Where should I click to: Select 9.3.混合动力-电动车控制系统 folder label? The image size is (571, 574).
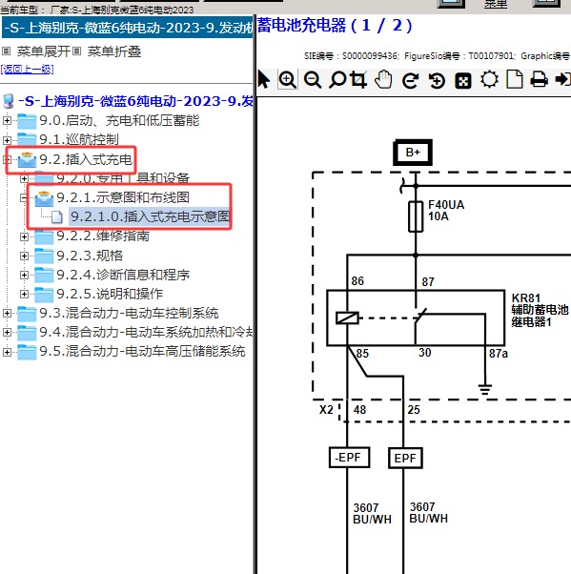tap(129, 313)
